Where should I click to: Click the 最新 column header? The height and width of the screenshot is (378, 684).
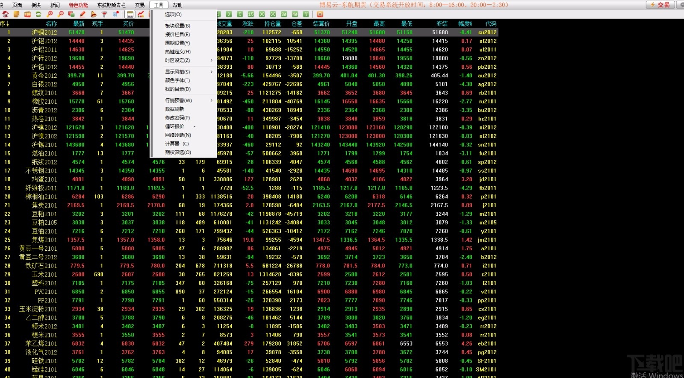(x=79, y=24)
